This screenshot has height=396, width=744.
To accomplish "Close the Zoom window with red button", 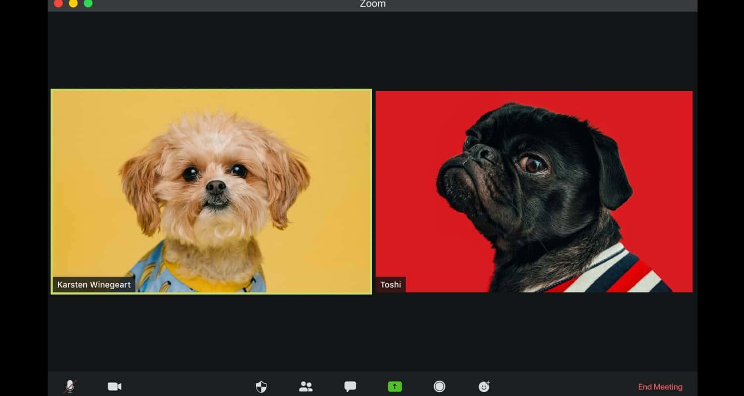I will 58,3.
